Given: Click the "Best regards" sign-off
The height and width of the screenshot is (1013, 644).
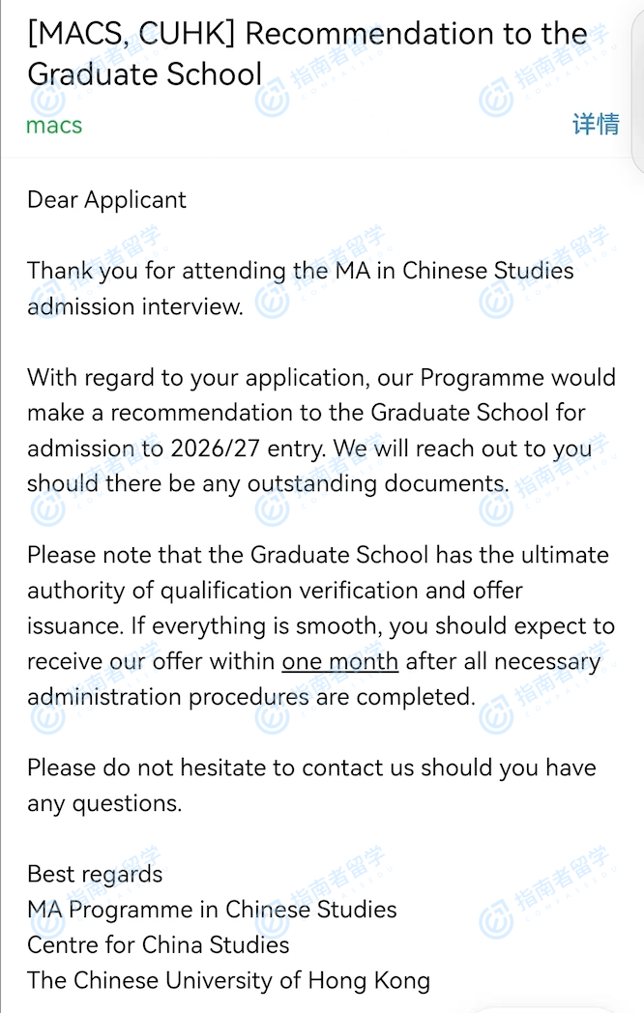Looking at the screenshot, I should [95, 875].
